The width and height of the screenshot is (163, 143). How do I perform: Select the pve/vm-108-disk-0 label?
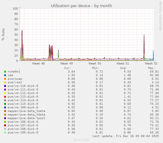(x=23, y=129)
